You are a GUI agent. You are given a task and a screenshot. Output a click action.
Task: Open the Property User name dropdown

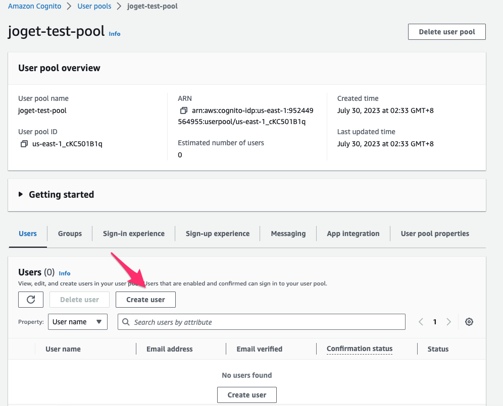(x=78, y=322)
